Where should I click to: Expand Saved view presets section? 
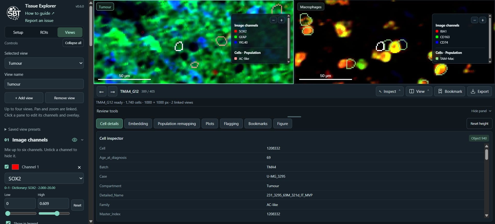tap(22, 129)
